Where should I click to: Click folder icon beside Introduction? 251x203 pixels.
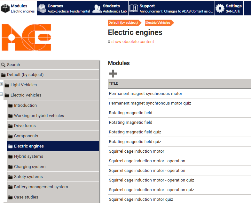11,106
